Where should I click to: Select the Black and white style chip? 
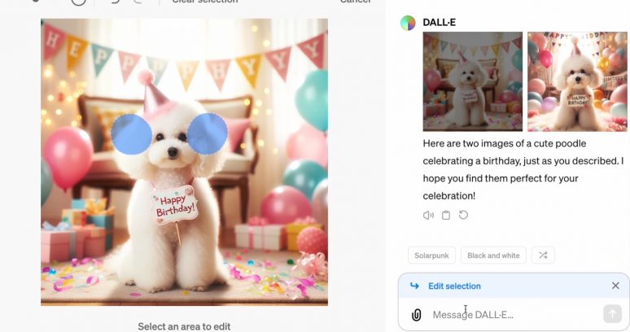(x=493, y=256)
